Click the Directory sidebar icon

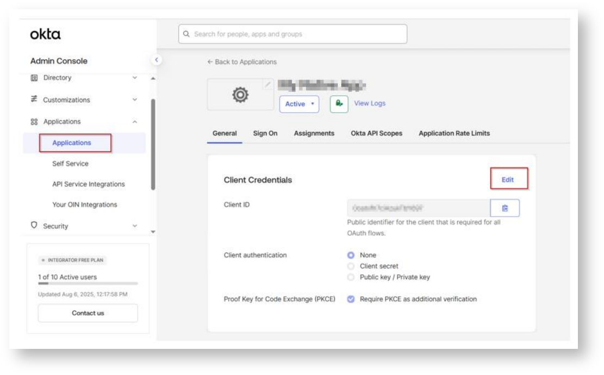34,78
